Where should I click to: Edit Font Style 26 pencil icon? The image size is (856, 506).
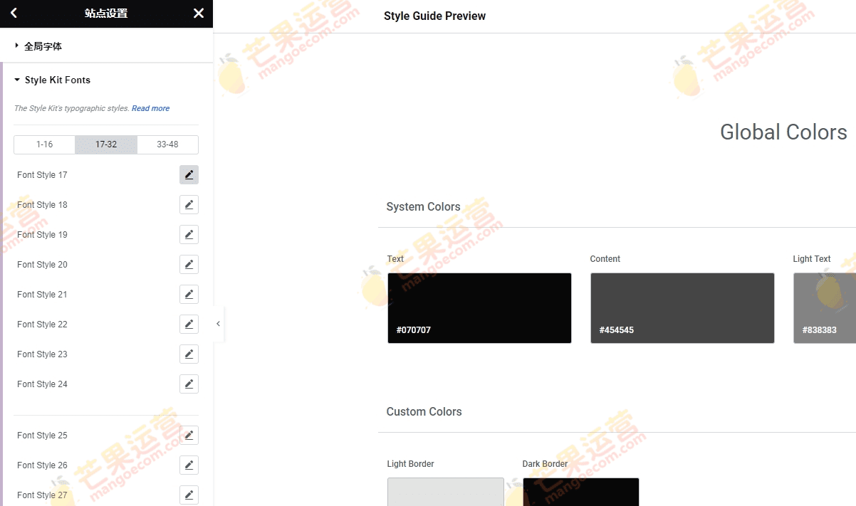pyautogui.click(x=189, y=465)
